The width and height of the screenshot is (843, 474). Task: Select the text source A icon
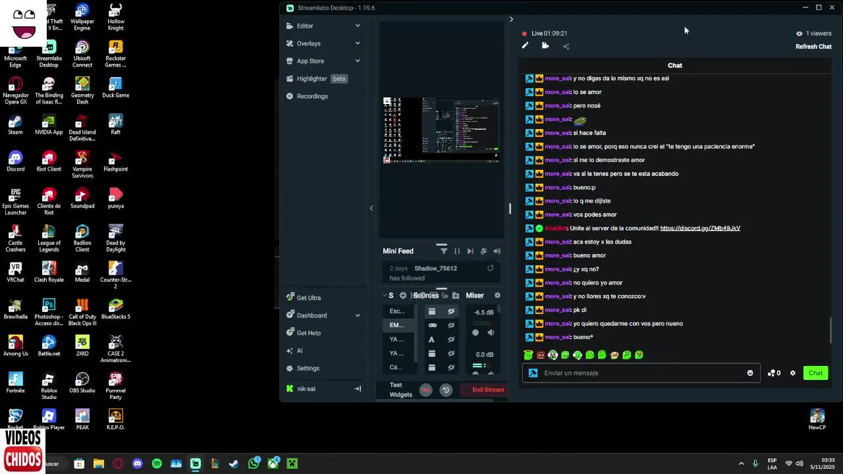click(x=431, y=340)
